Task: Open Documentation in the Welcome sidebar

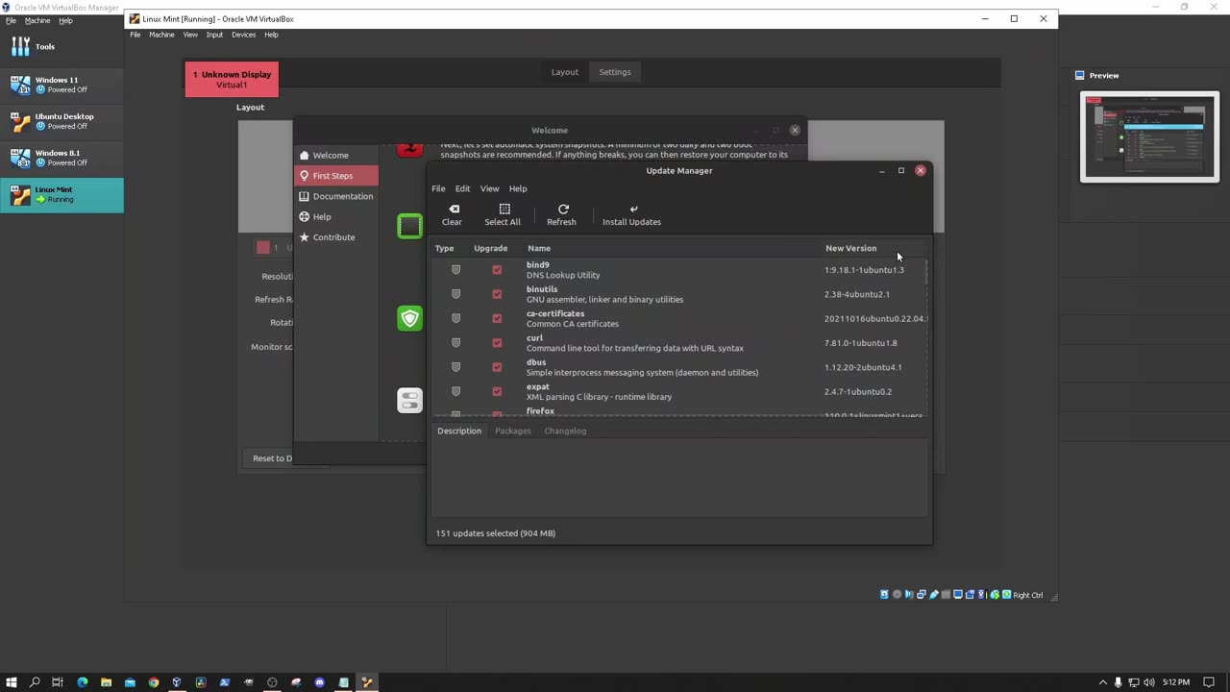Action: 336,196
